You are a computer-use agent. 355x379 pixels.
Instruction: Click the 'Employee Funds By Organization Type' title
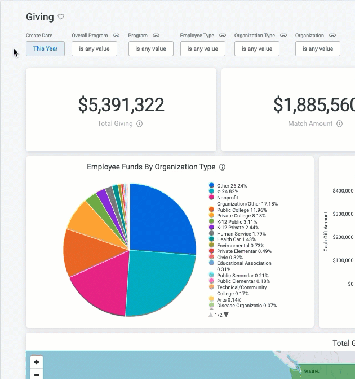(151, 167)
